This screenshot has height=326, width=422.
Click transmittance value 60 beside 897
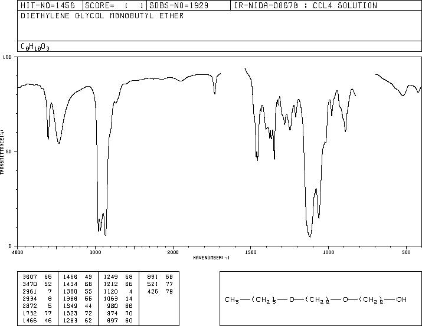coord(129,321)
